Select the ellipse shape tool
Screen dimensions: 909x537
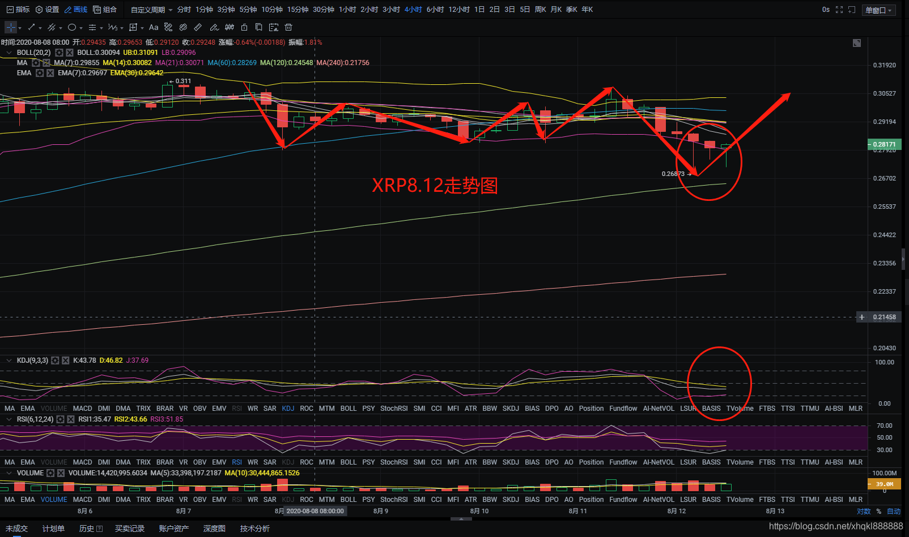72,27
